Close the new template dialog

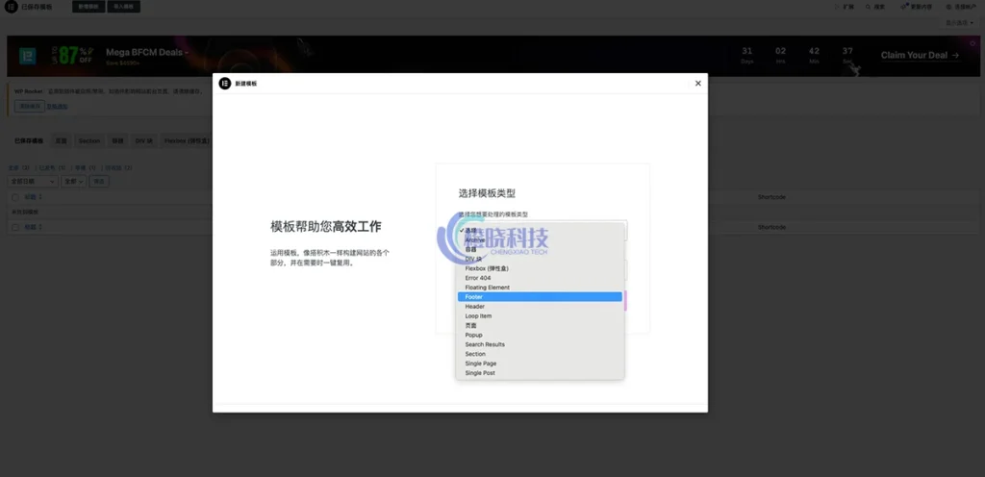pos(697,84)
